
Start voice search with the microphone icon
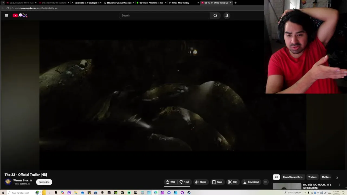pyautogui.click(x=227, y=15)
